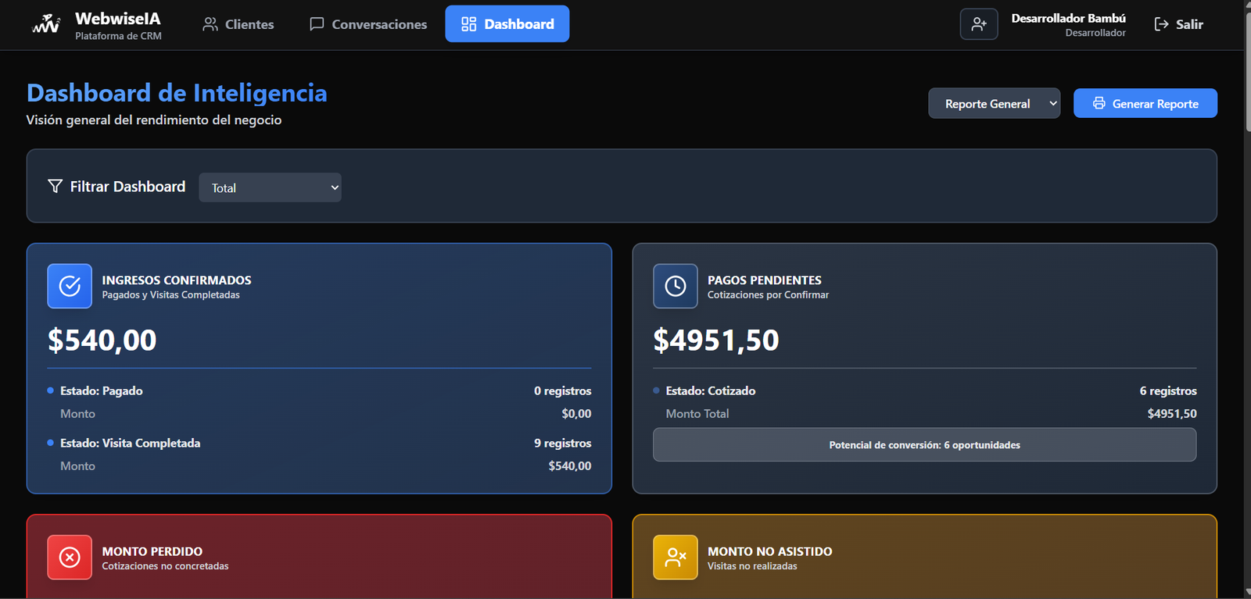Click the printer icon in Generar Reporte
This screenshot has width=1251, height=599.
click(1099, 103)
